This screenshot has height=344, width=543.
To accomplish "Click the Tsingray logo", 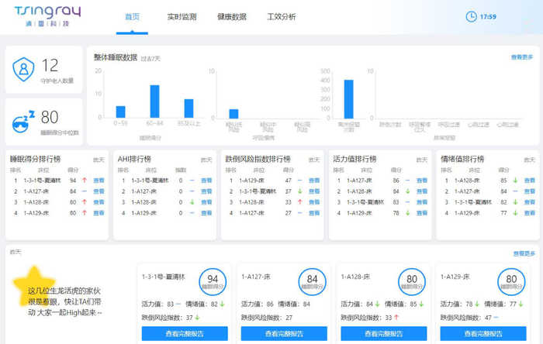I will pos(47,16).
